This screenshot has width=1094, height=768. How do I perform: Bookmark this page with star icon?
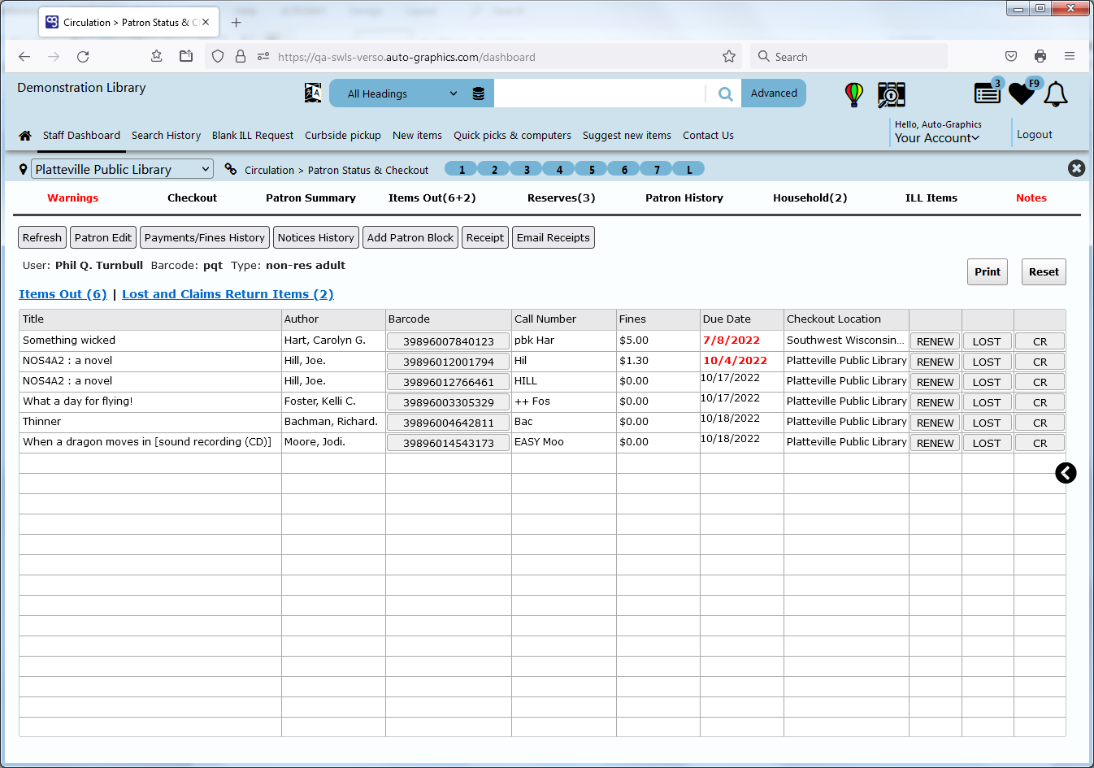(729, 57)
